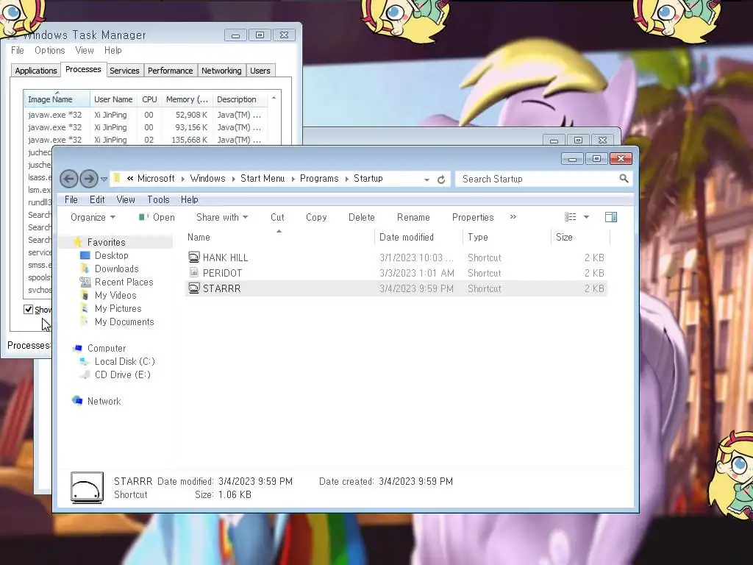Expand the Programs breadcrumb arrow
753x565 pixels.
pos(347,179)
